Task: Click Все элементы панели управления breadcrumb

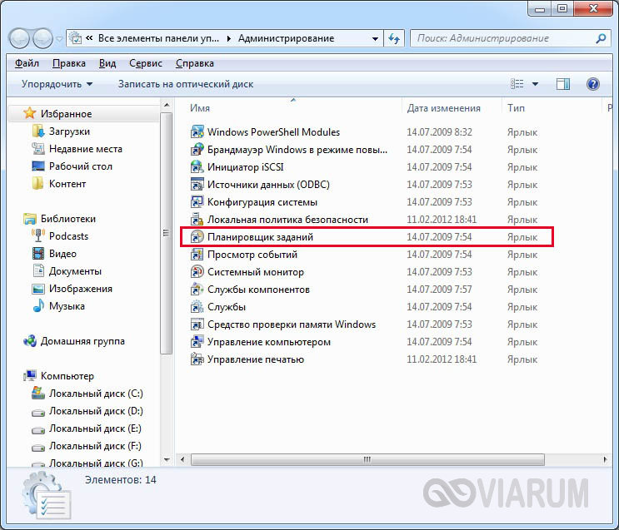Action: (158, 38)
